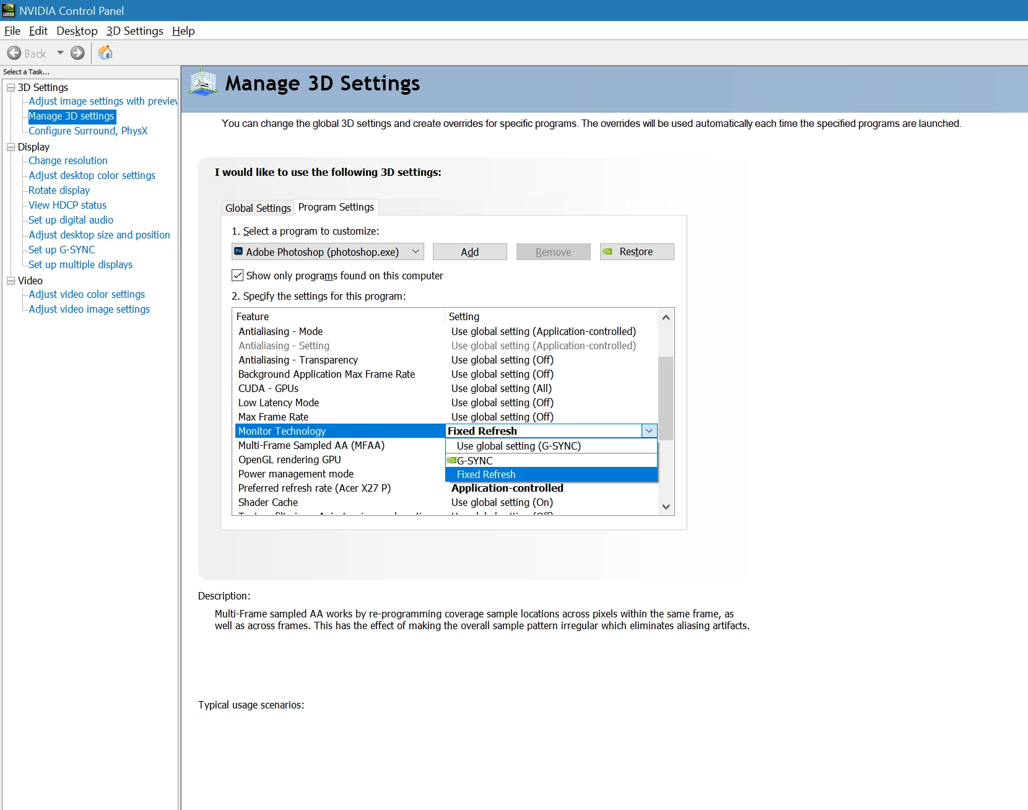Click the NVIDIA Control Panel title icon

9,11
